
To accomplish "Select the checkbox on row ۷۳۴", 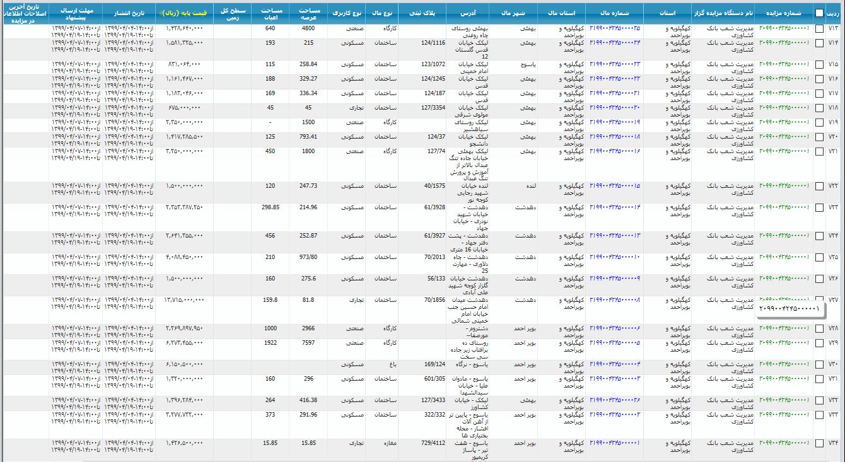I will pos(819,444).
